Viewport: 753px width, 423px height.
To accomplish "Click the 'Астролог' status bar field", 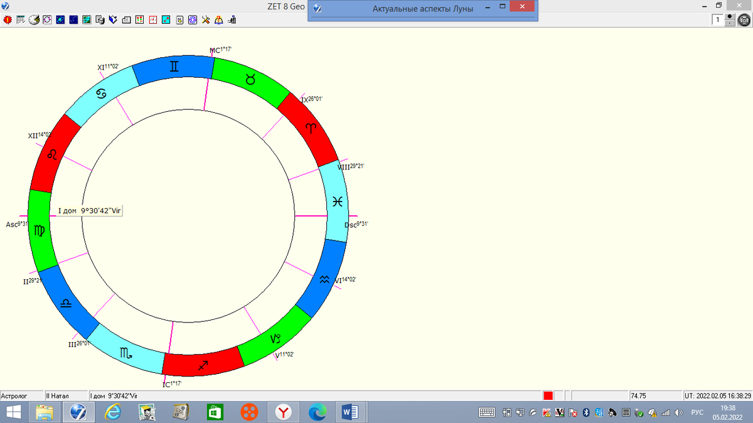I will click(x=22, y=396).
